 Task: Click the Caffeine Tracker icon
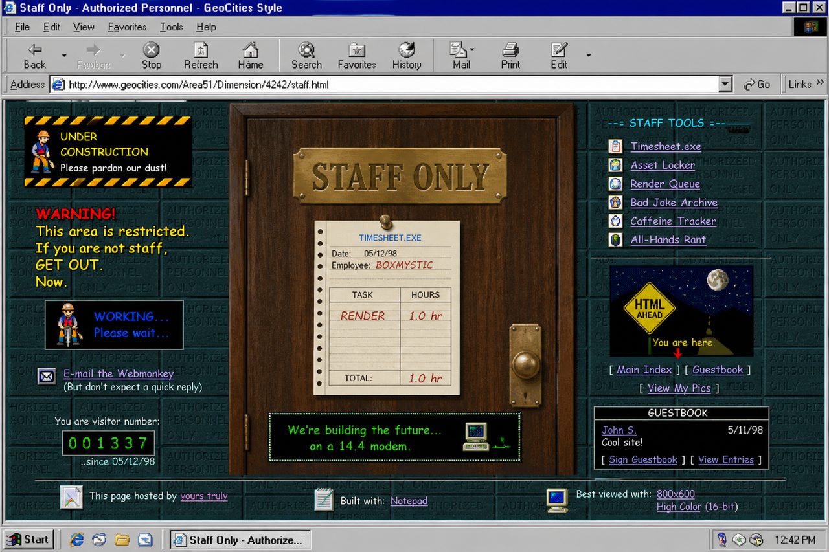615,221
